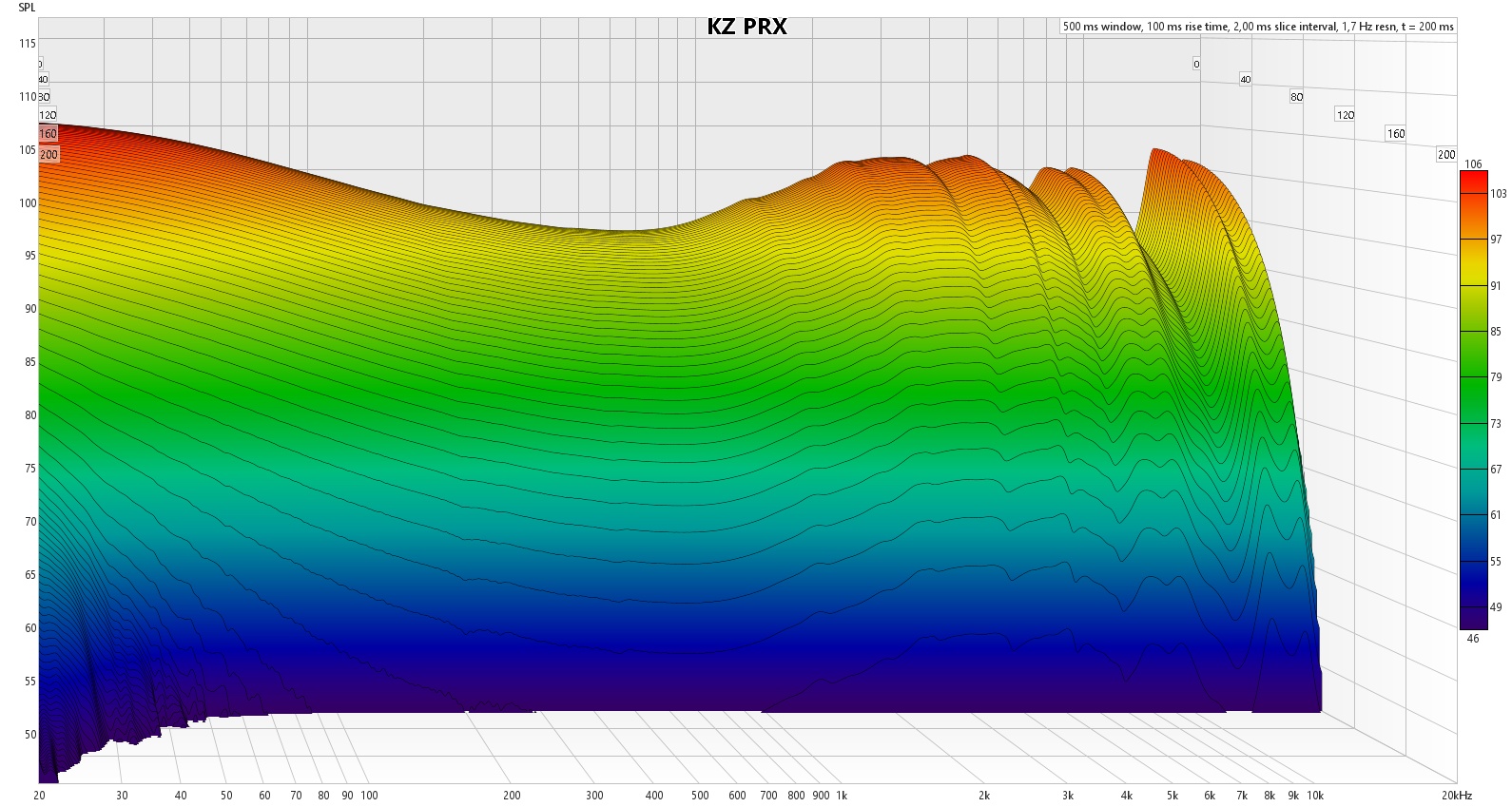The width and height of the screenshot is (1512, 807).
Task: Click the left-side highlighted 160 time marker
Action: pos(48,134)
